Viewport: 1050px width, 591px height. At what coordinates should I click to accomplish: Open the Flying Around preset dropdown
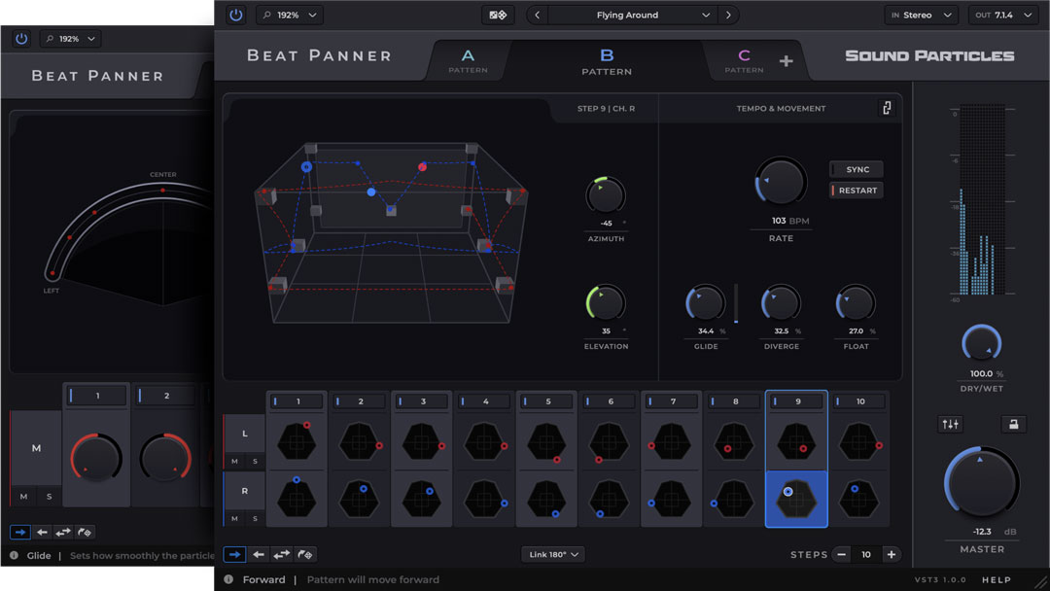pos(632,15)
